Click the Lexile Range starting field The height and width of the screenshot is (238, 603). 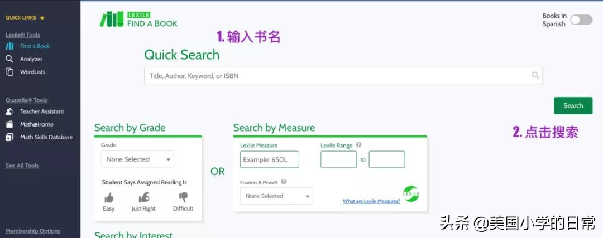pos(339,159)
